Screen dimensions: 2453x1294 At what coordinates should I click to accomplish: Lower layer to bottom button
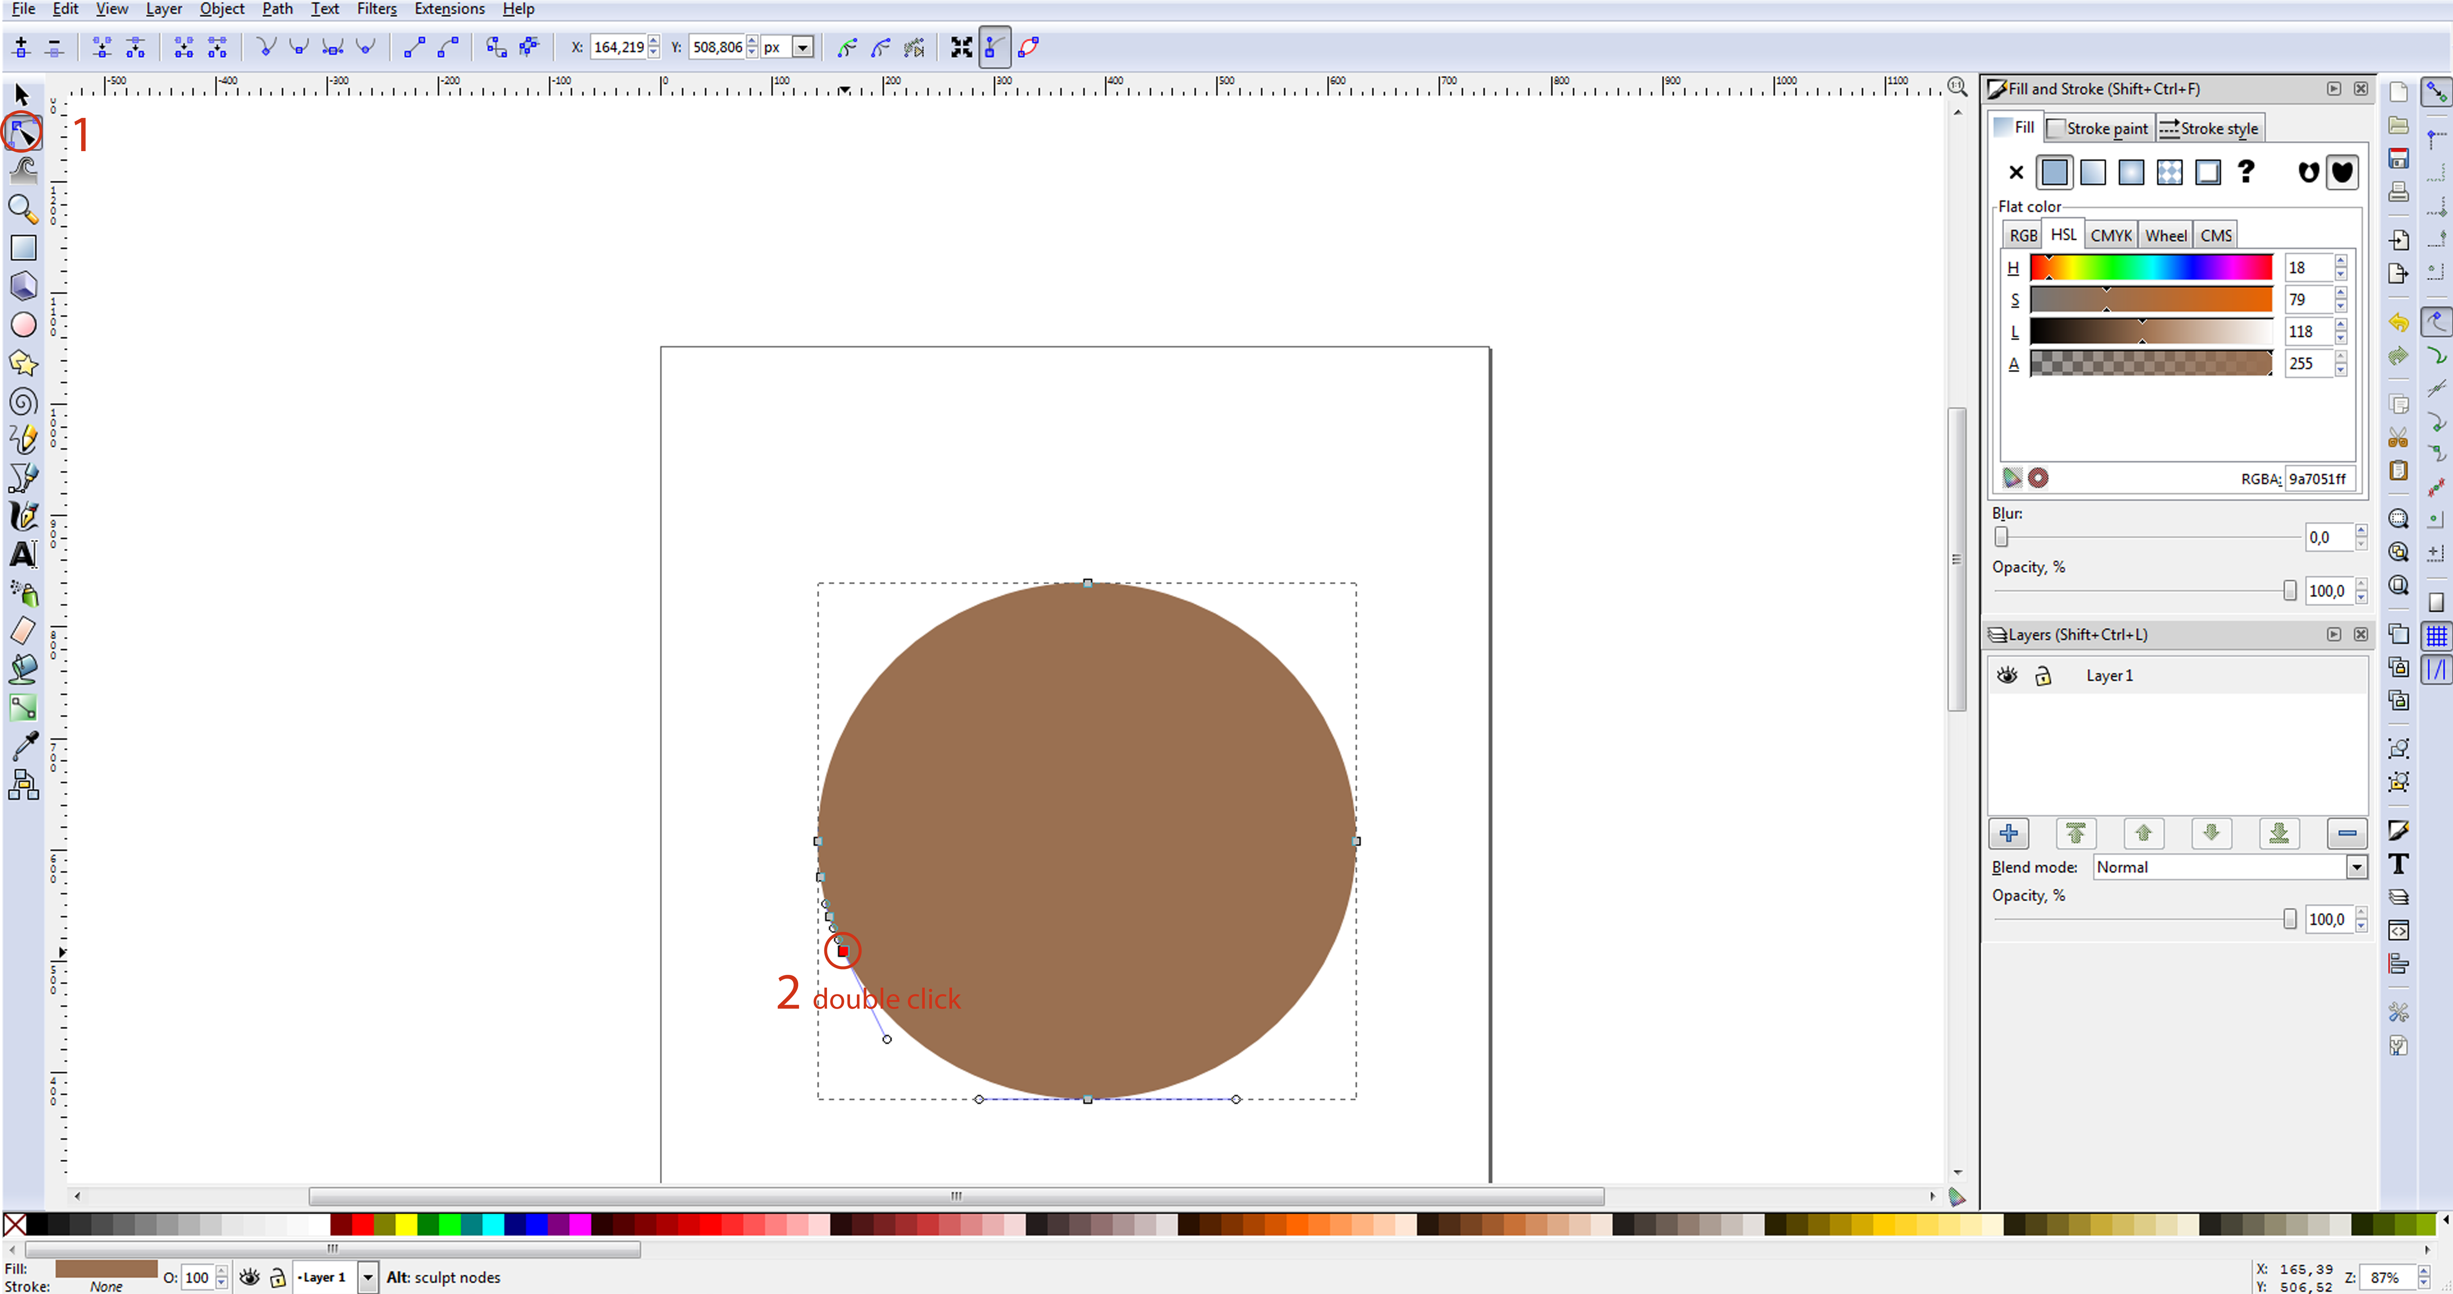(x=2279, y=833)
